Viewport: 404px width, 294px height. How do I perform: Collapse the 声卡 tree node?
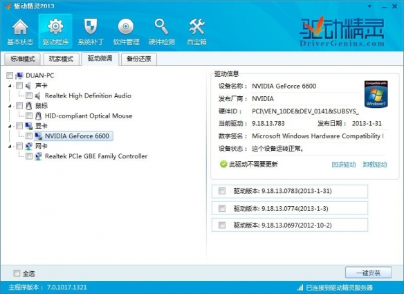[x=10, y=86]
